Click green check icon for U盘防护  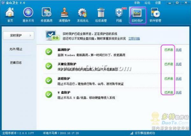click(49, 95)
